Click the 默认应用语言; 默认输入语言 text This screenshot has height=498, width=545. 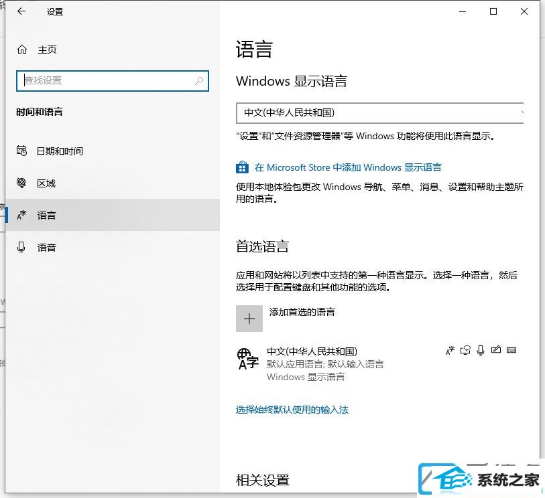[x=325, y=364]
